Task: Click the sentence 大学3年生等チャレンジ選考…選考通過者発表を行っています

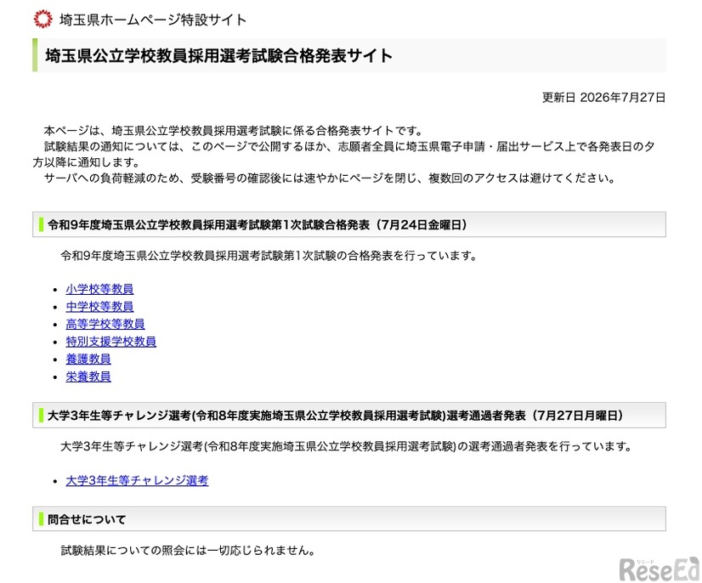Action: click(x=346, y=446)
